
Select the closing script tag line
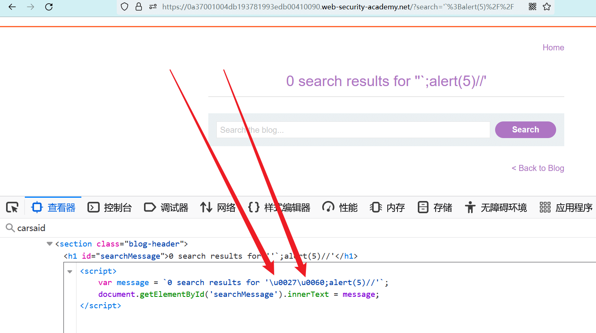point(100,306)
